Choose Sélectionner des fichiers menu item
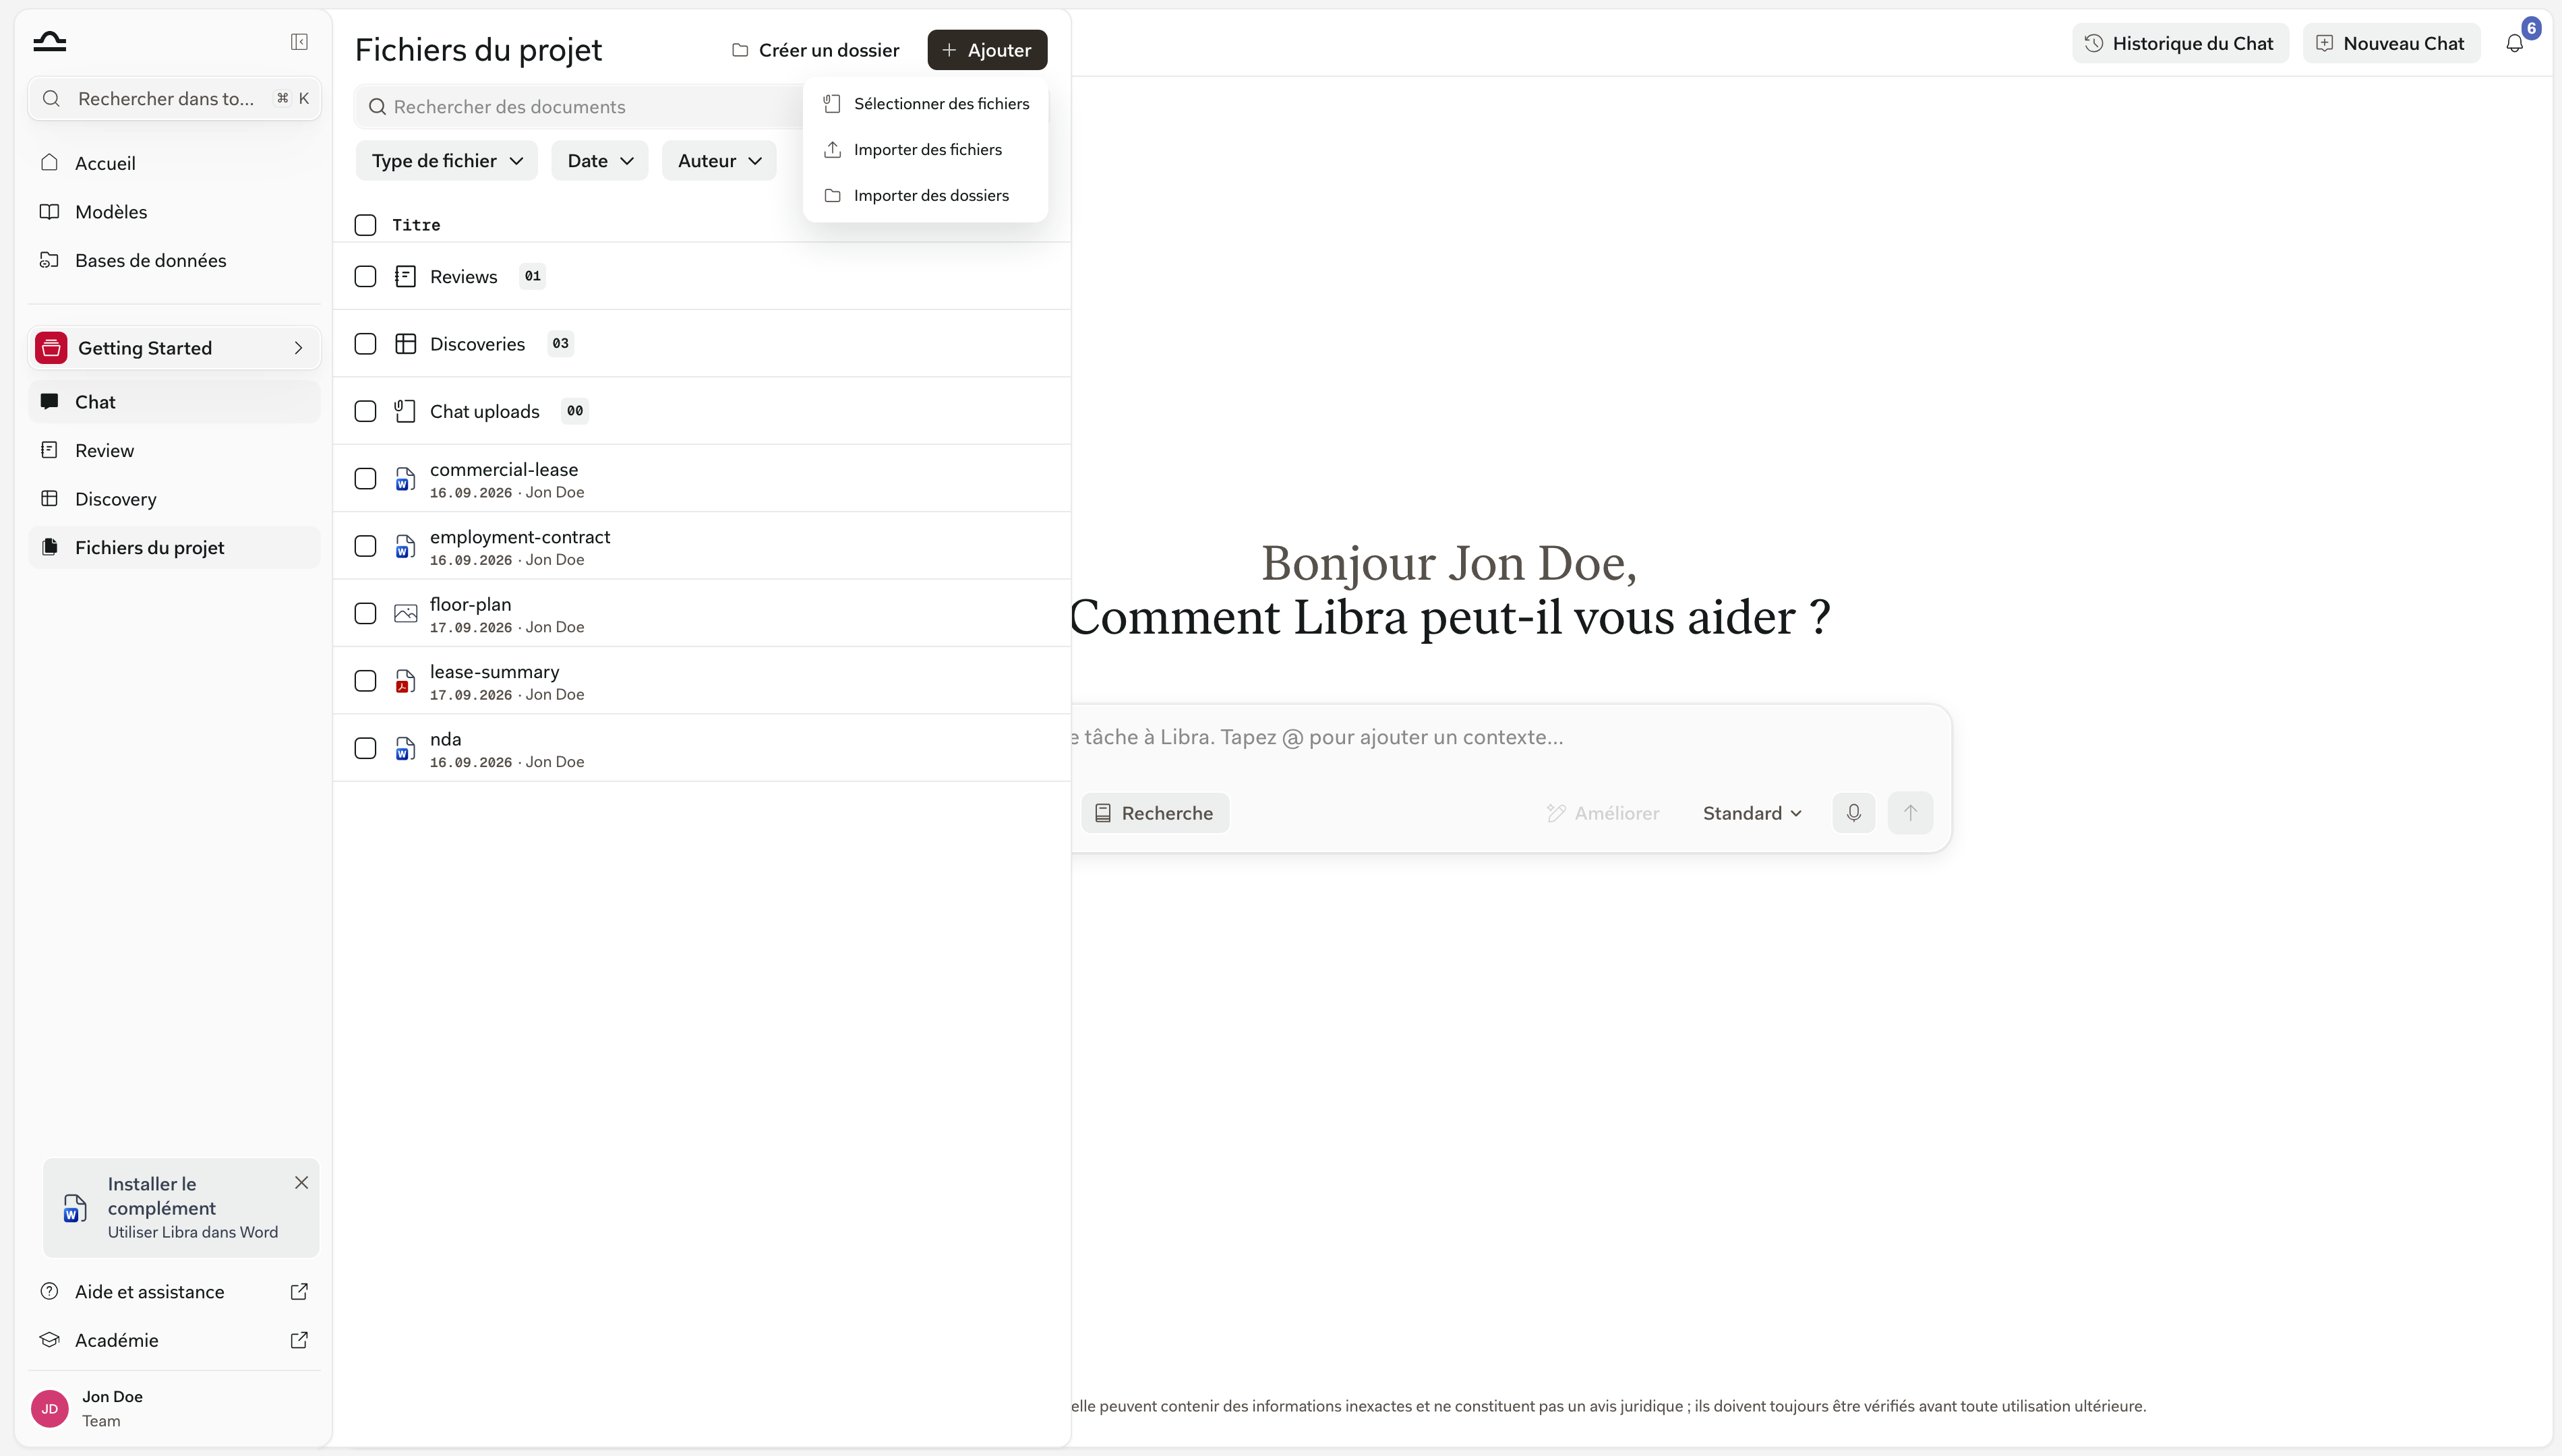Viewport: 2562px width, 1456px height. point(926,104)
